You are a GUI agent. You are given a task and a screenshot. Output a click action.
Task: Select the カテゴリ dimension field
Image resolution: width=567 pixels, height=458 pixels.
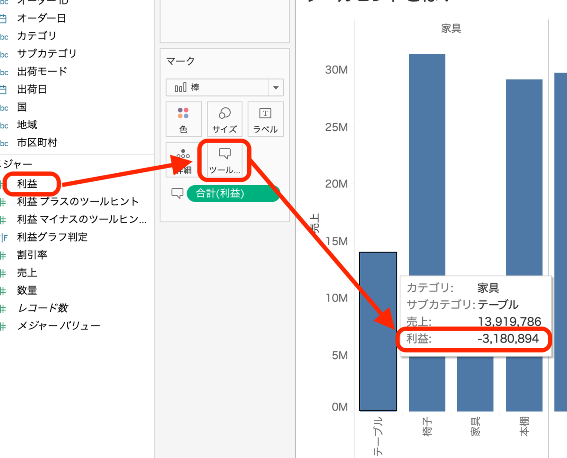(x=37, y=36)
